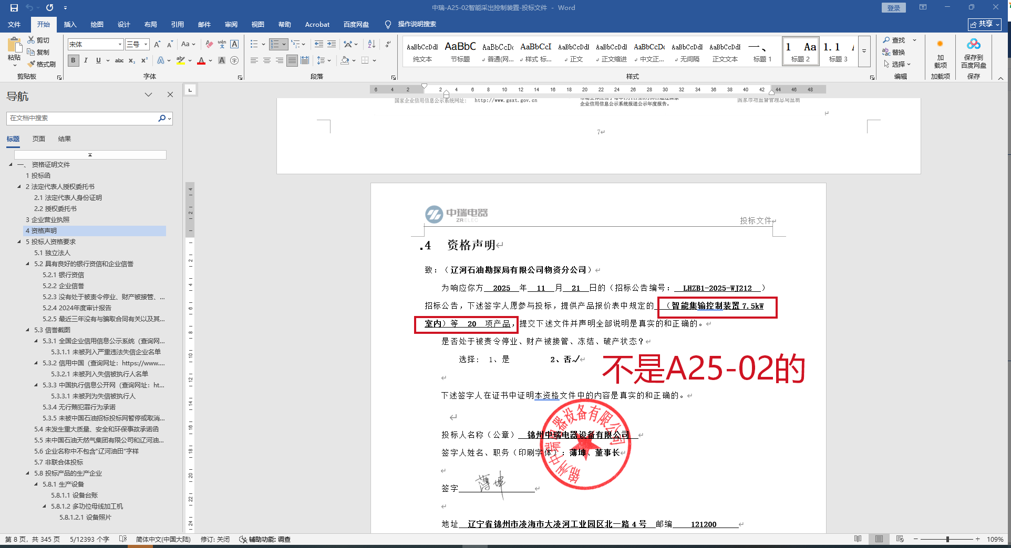
Task: Center-align the paragraph
Action: coord(267,60)
